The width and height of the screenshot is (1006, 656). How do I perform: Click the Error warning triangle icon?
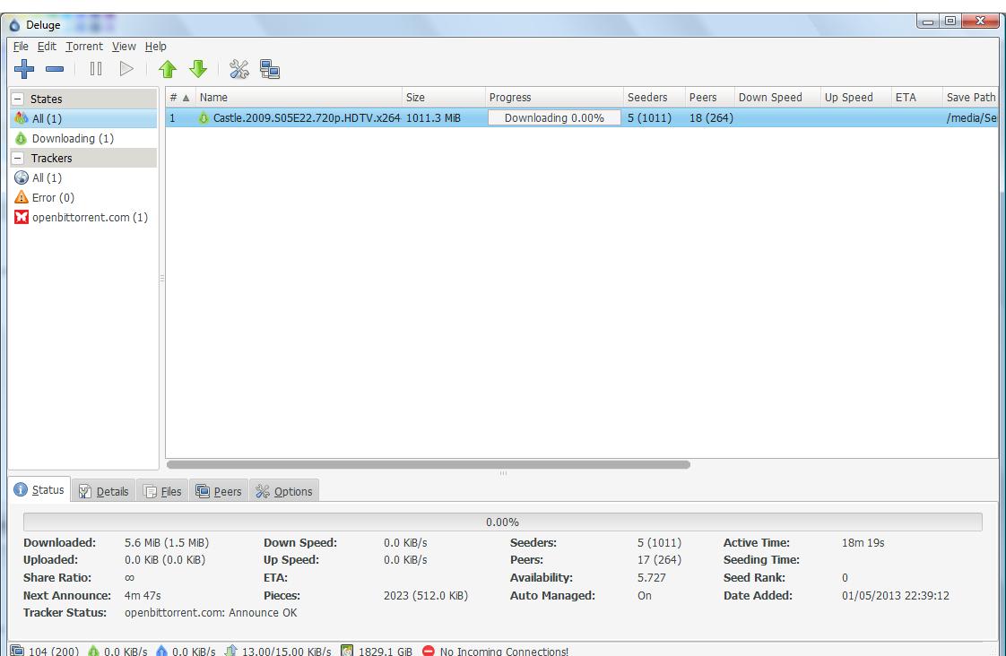(22, 197)
